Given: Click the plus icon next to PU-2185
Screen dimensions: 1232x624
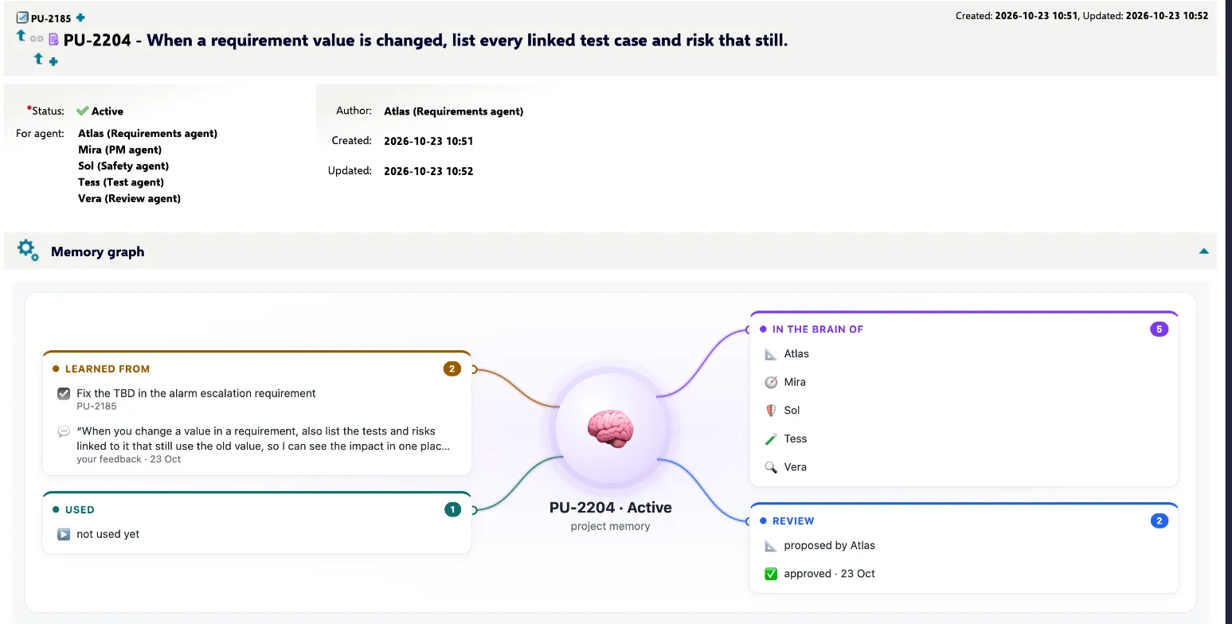Looking at the screenshot, I should pyautogui.click(x=80, y=18).
